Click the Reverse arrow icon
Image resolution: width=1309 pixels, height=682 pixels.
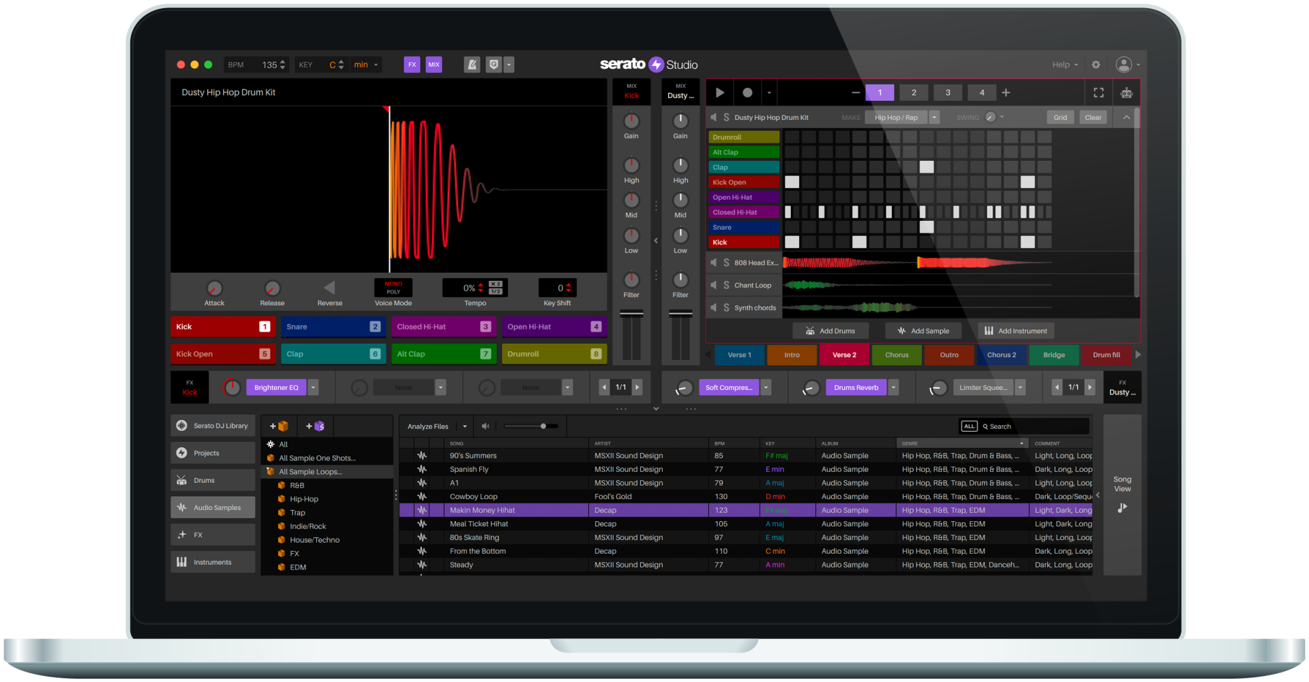point(329,288)
